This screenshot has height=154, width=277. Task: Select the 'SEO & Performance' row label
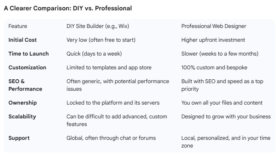(25, 85)
